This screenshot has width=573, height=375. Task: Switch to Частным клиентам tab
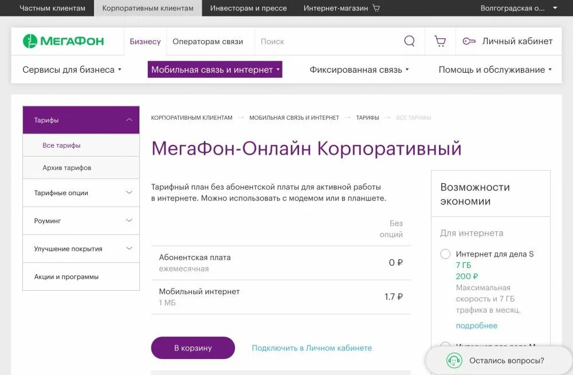coord(52,8)
